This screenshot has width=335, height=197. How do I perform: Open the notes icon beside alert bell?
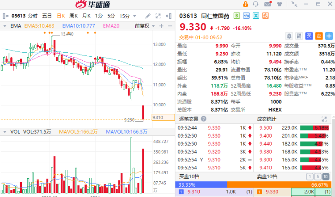[x=299, y=36]
